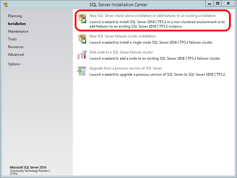Screen dimensions: 237x178
Task: Close the SQL Server Installation Center
Action: [228, 4]
